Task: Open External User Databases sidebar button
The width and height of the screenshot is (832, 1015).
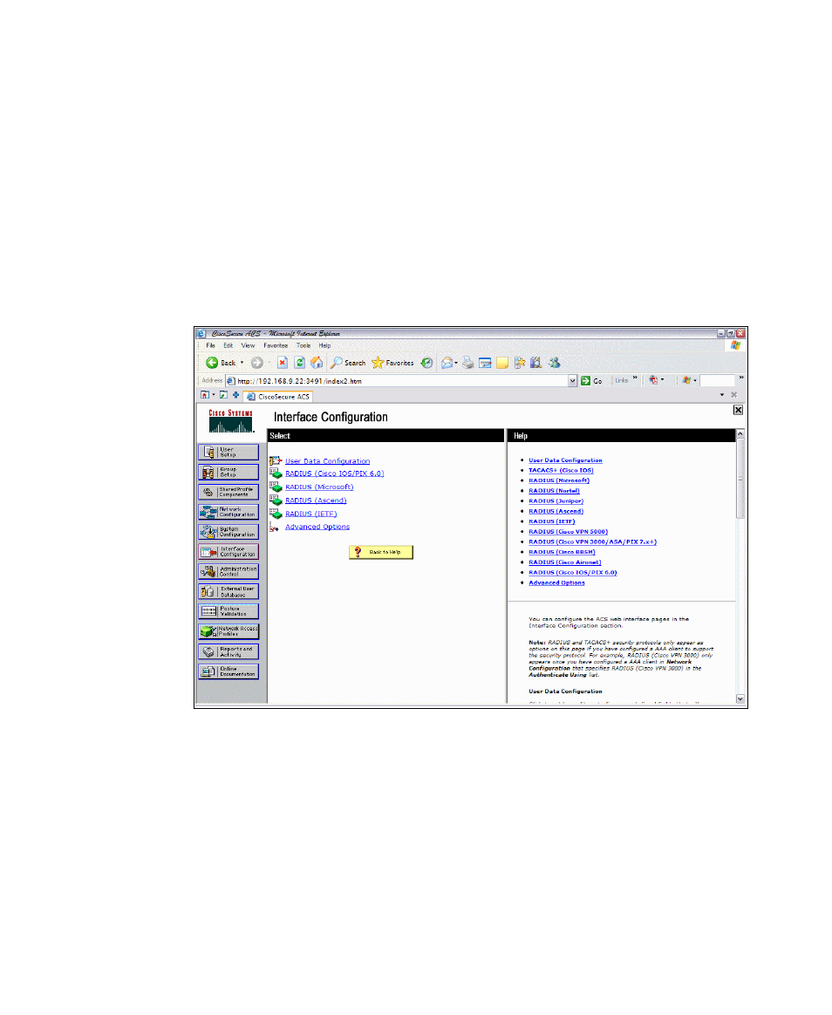Action: 228,592
